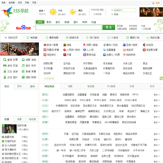Switch to the 网址精选 tab

[49, 86]
